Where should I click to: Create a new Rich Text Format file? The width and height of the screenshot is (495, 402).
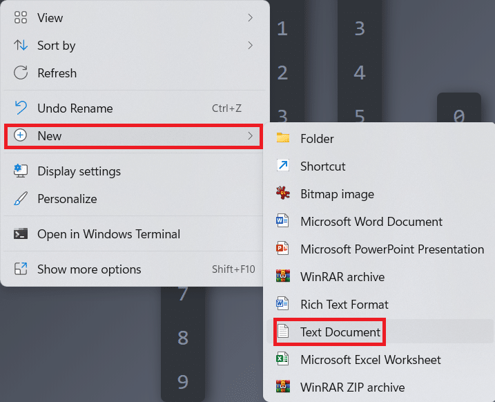(344, 305)
